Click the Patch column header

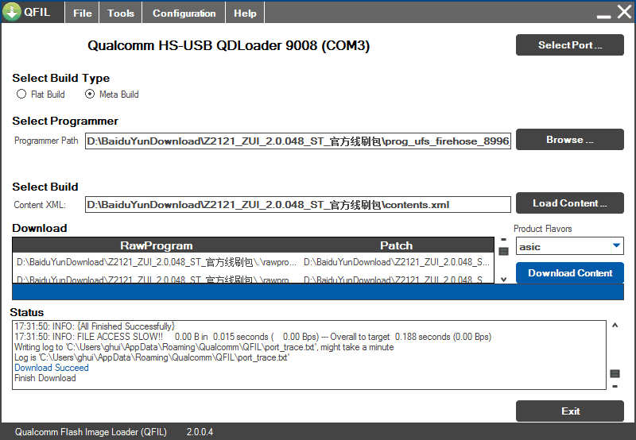396,245
